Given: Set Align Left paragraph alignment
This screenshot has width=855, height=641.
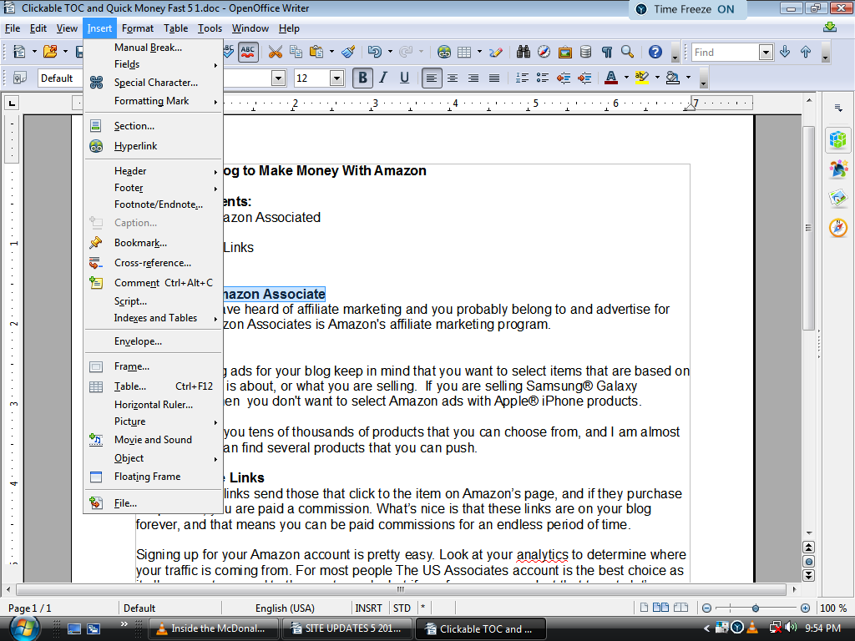Looking at the screenshot, I should pos(431,78).
